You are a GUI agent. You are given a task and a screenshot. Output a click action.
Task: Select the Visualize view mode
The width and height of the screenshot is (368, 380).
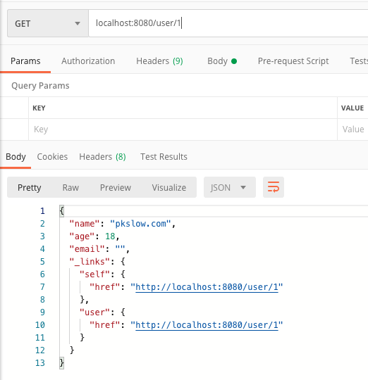[x=169, y=187]
